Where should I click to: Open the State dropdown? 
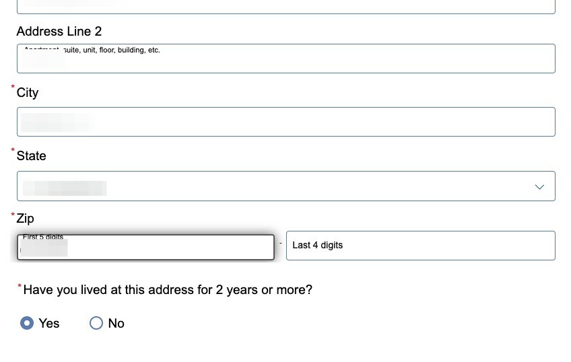pos(285,186)
